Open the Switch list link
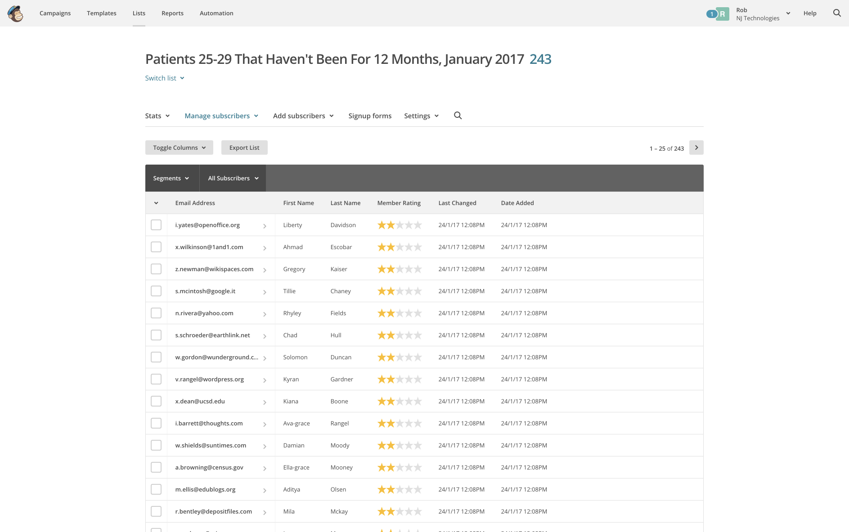Viewport: 849px width, 532px height. click(164, 78)
